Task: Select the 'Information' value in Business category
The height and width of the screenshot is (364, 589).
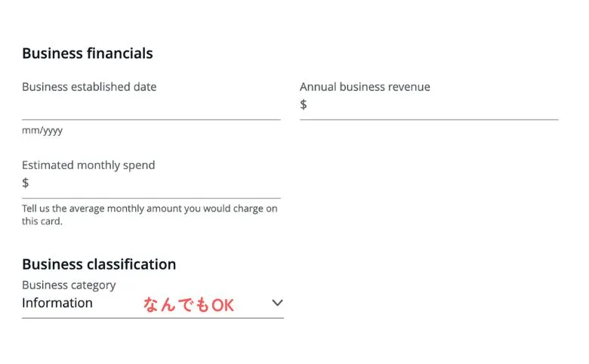Action: pos(57,303)
